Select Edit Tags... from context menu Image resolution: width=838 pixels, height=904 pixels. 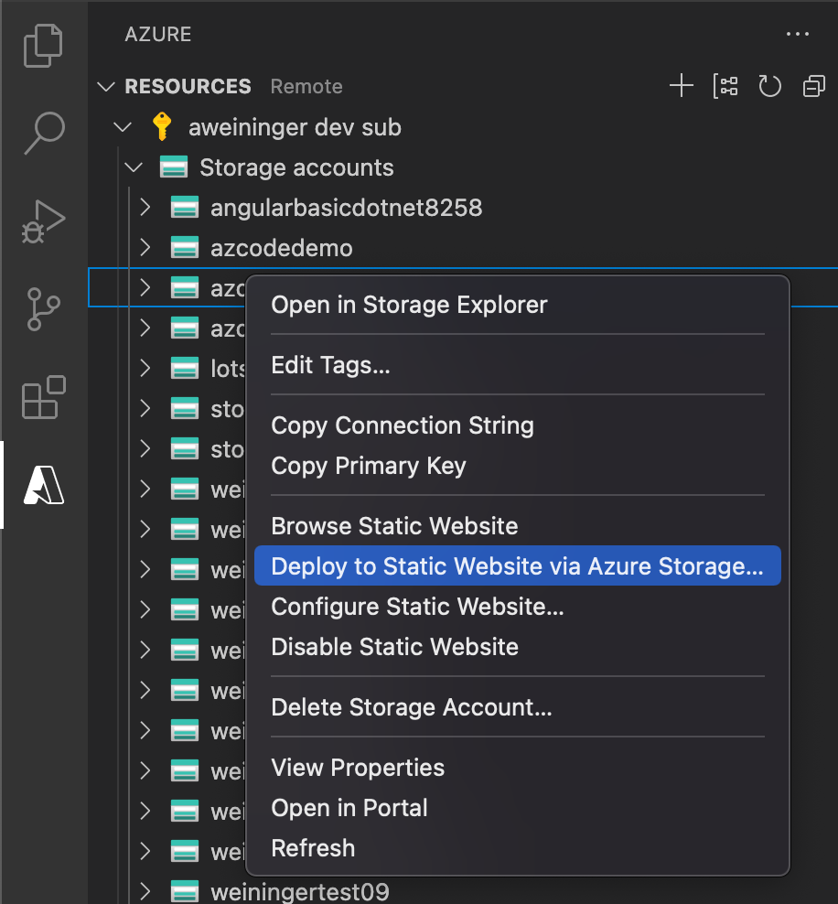click(518, 365)
